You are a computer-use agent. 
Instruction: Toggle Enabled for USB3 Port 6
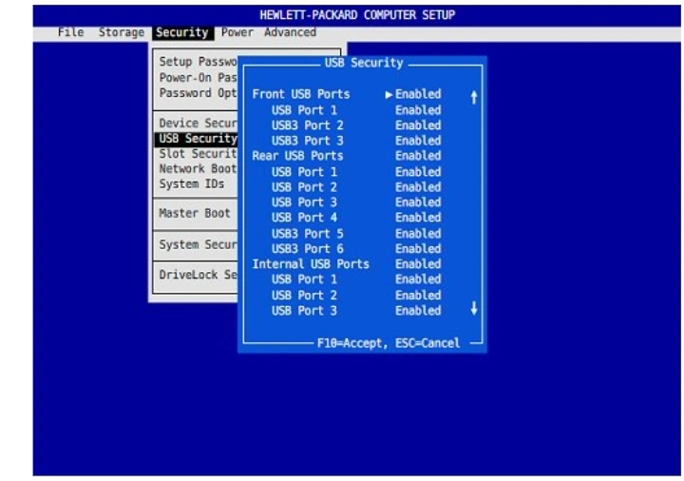[418, 249]
